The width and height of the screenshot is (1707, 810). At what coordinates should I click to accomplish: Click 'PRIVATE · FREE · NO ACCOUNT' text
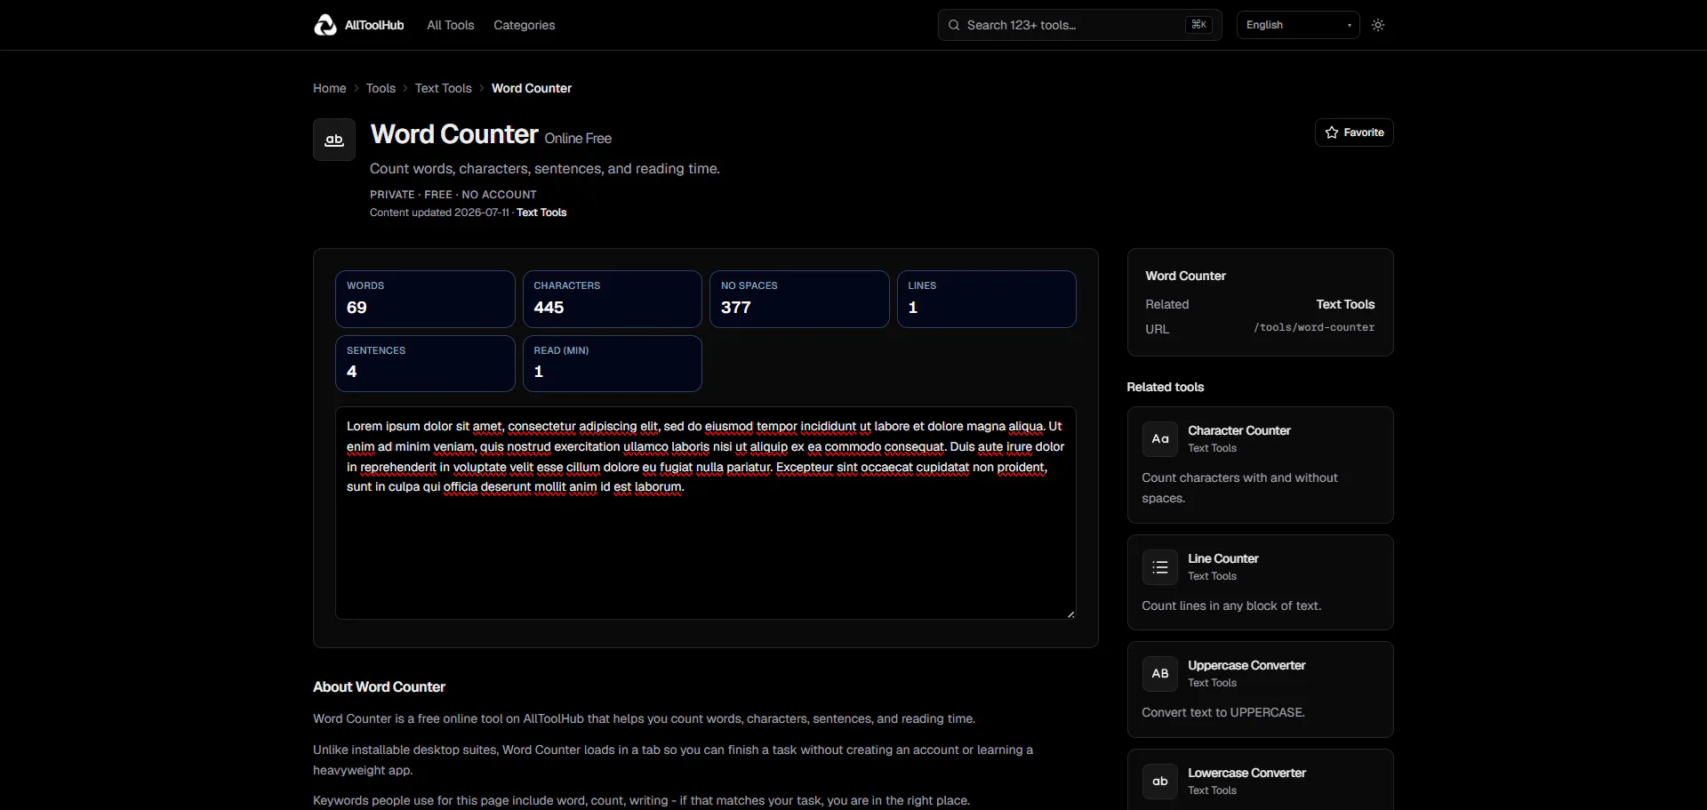(453, 194)
